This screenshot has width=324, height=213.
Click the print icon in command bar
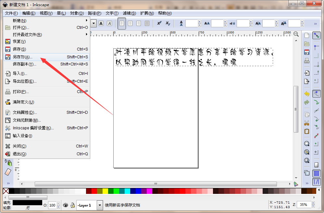pos(306,61)
